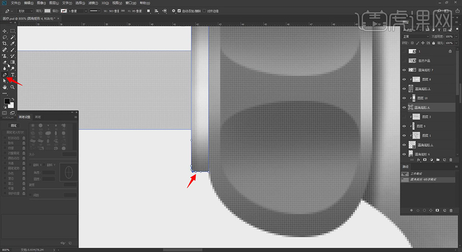Swap foreground and background colors

(x=13, y=99)
